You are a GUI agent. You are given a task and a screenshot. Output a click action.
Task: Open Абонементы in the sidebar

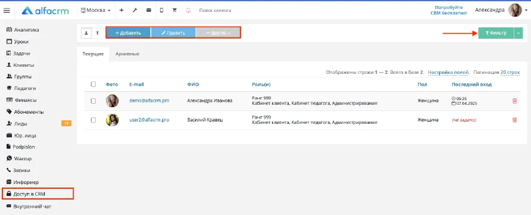tap(25, 112)
